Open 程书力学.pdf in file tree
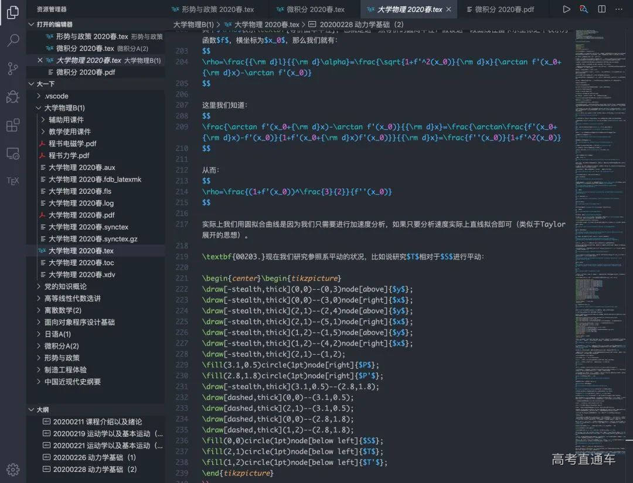Screen dimensions: 633x483 click(69, 156)
